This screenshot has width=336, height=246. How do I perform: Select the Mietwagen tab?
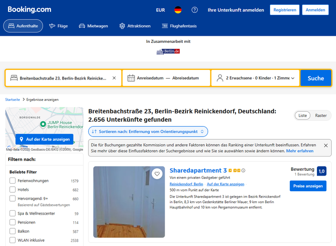click(94, 26)
